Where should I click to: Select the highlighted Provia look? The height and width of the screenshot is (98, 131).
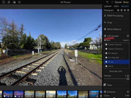[x=116, y=62]
